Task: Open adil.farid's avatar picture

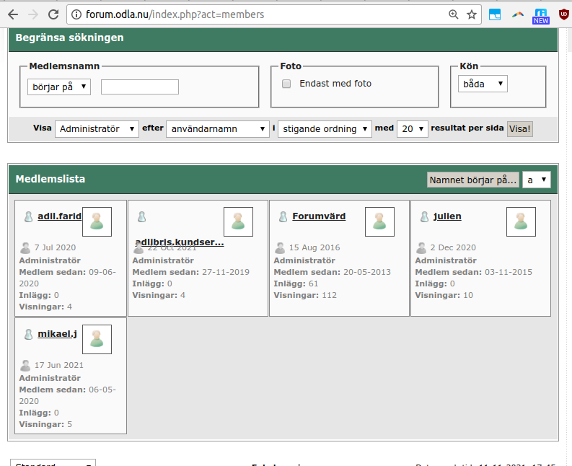Action: click(x=97, y=221)
